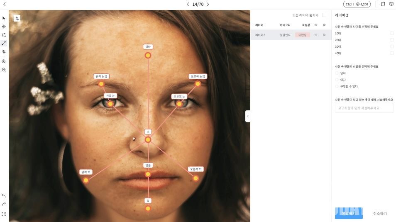This screenshot has width=396, height=222.
Task: Undo the last annotation action
Action: tap(4, 195)
